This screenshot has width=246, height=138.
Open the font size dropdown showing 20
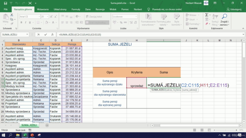(47, 16)
